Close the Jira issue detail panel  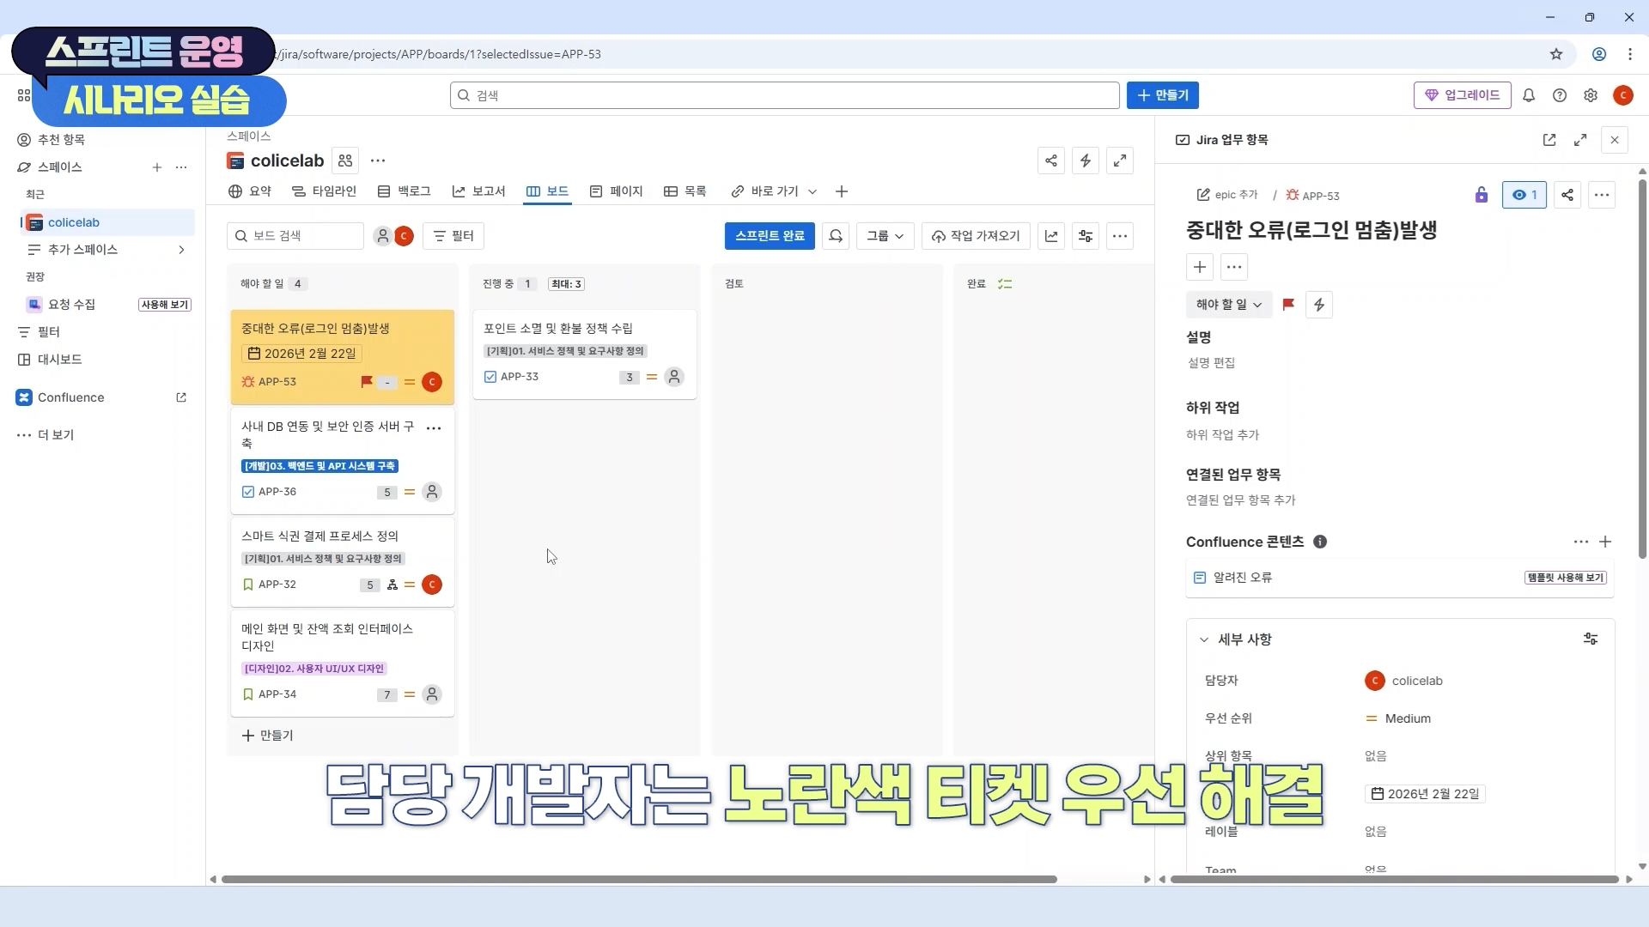[1615, 140]
